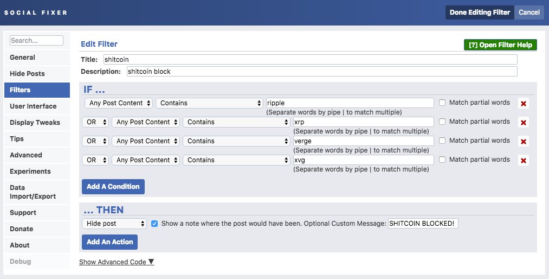Enable Match partial words for ripple
549x279 pixels.
pyautogui.click(x=442, y=103)
